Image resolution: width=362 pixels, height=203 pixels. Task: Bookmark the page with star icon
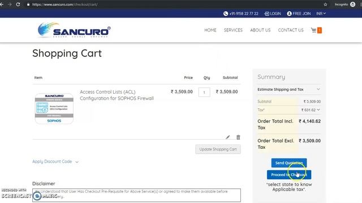(x=325, y=5)
